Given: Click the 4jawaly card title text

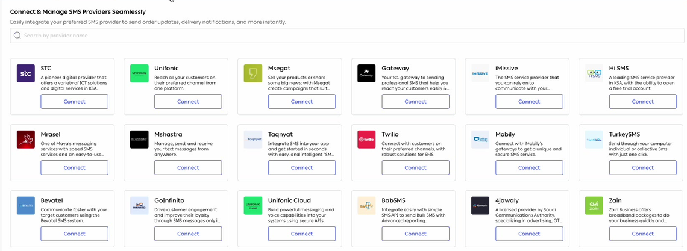Looking at the screenshot, I should coord(507,200).
